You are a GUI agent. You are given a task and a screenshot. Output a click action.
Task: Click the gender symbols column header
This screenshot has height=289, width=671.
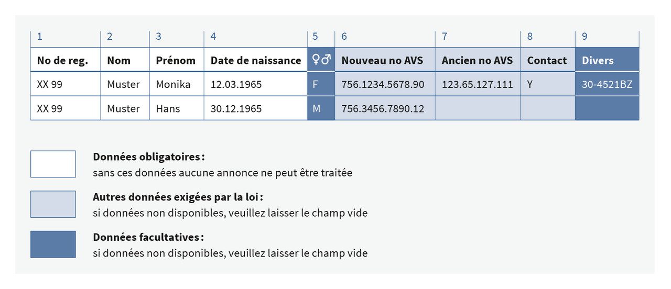click(x=321, y=60)
